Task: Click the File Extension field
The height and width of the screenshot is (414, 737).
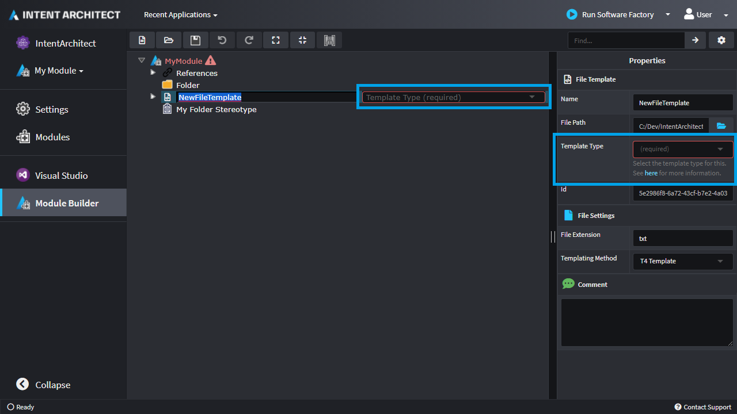Action: pos(683,238)
